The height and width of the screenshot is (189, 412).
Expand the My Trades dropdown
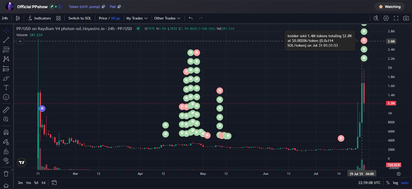tap(137, 18)
